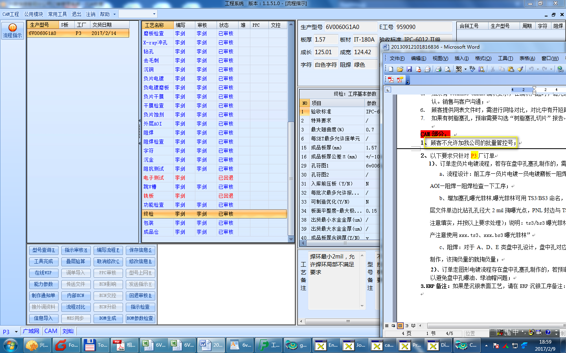Screen dimensions: 566x353
Task: Open the Windows Start menu
Action: click(x=11, y=346)
